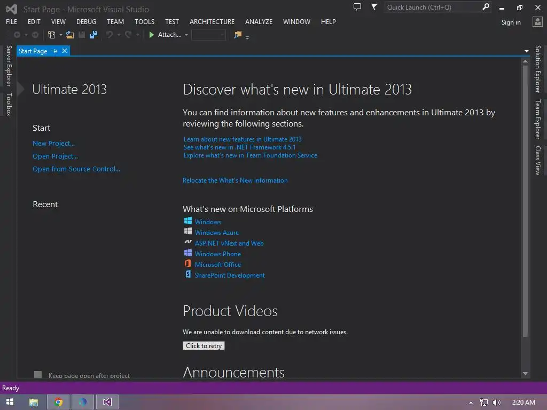Image resolution: width=547 pixels, height=410 pixels.
Task: Click the Visual Studio logo in title bar
Action: pyautogui.click(x=12, y=9)
